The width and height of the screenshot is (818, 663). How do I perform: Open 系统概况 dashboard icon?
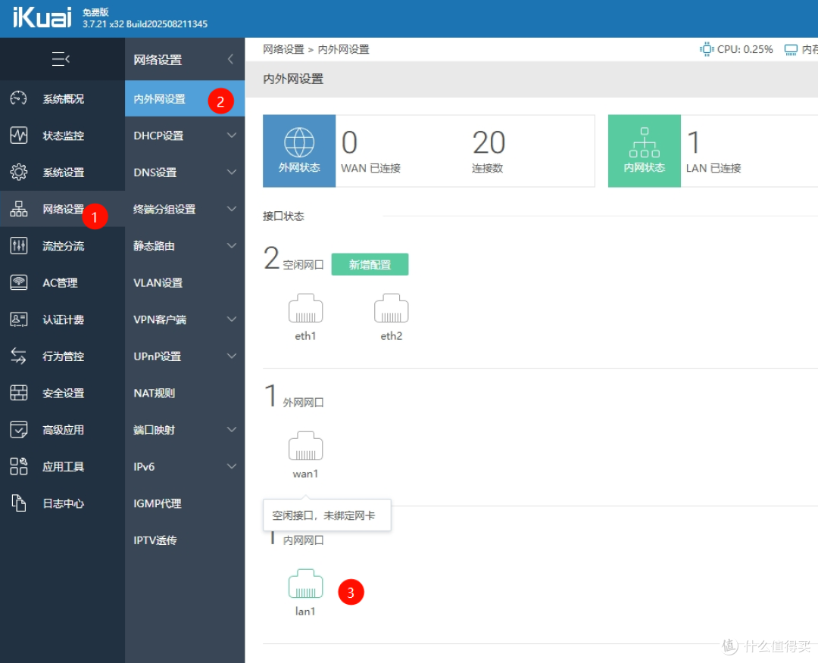coord(19,98)
